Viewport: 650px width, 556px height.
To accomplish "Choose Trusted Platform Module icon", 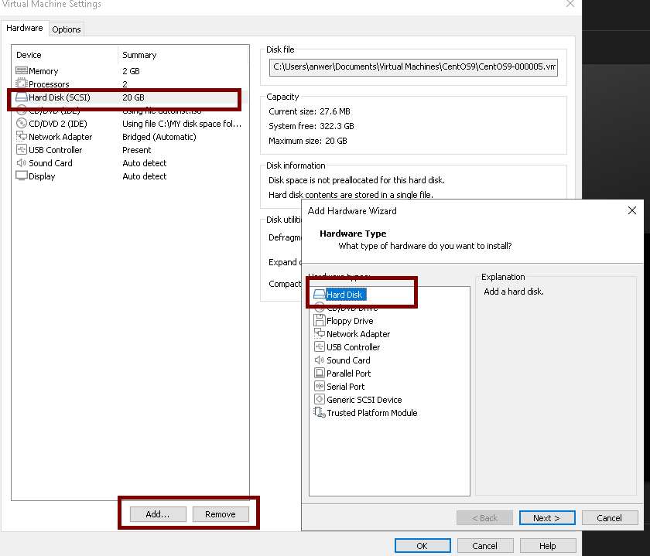I will [319, 413].
